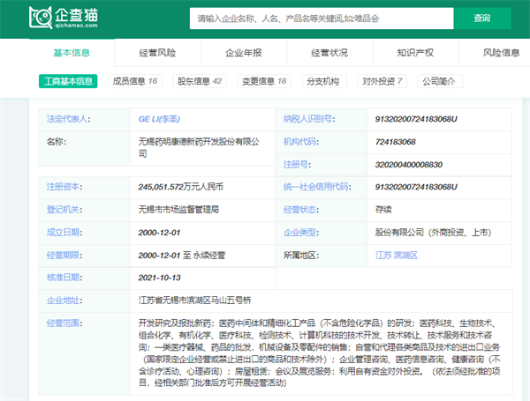View the 公司简介 section
Viewport: 530px width, 401px height.
coord(439,82)
